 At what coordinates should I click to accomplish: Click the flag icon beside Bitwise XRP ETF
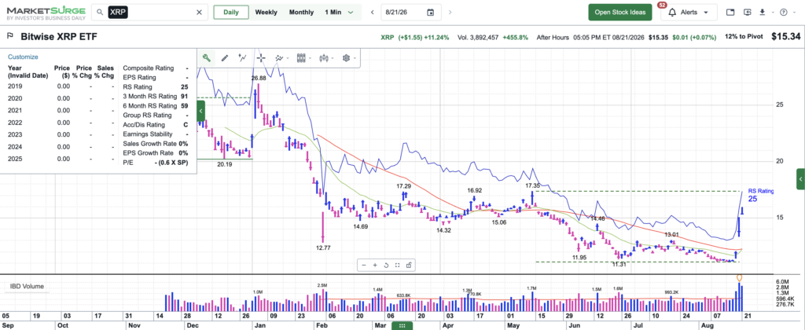tap(9, 36)
